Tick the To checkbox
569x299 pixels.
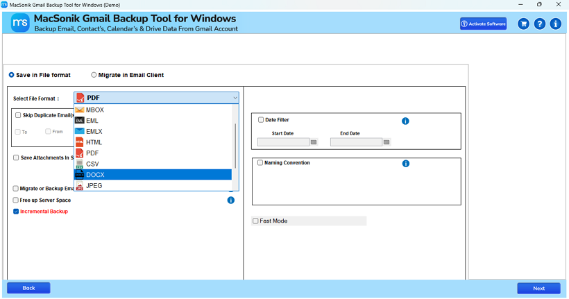click(17, 132)
